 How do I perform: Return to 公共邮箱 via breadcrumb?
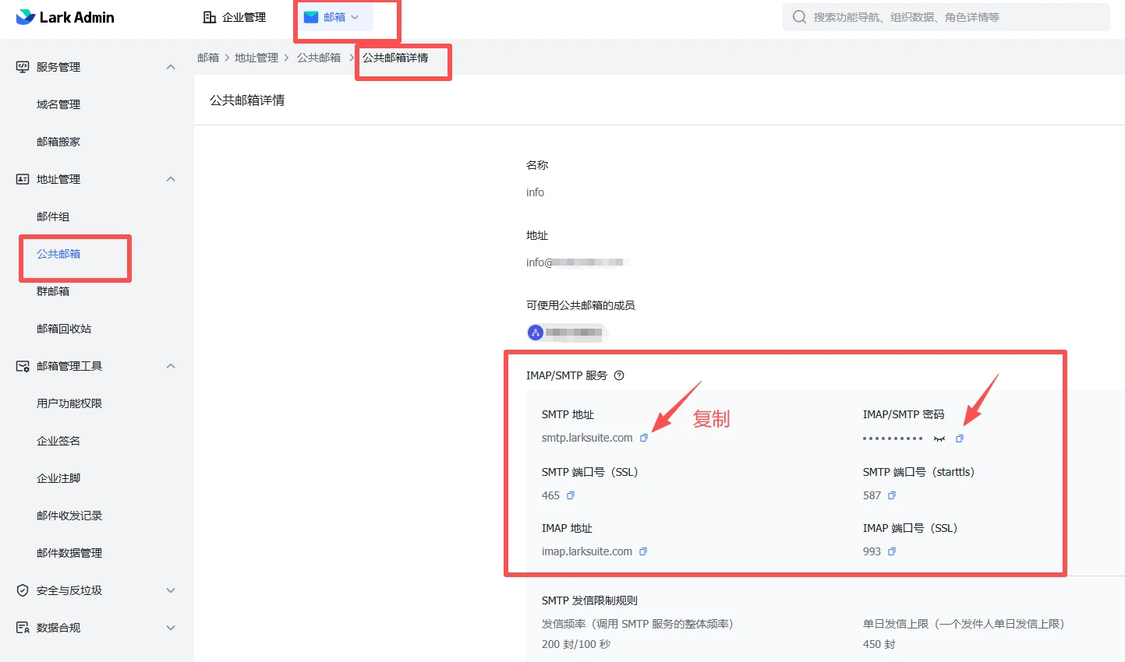[319, 56]
